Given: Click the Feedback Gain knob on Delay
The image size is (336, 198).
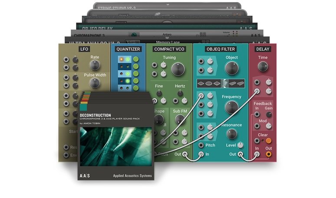Looking at the screenshot, I should (269, 115).
